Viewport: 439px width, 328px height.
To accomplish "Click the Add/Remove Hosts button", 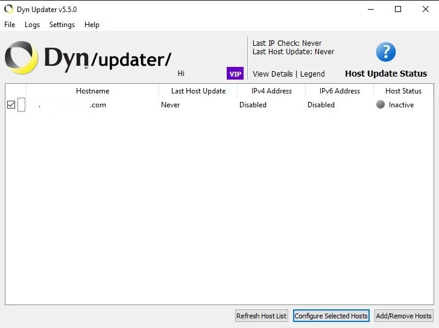I will point(404,316).
